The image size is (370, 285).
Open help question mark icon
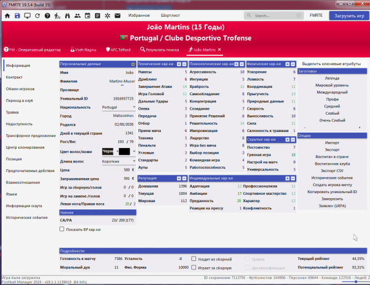pyautogui.click(x=47, y=16)
